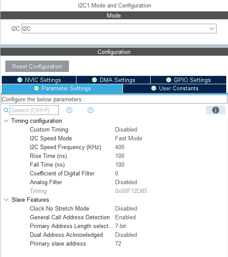Go to previous search result arrow
Image resolution: width=228 pixels, height=257 pixels.
[69, 110]
